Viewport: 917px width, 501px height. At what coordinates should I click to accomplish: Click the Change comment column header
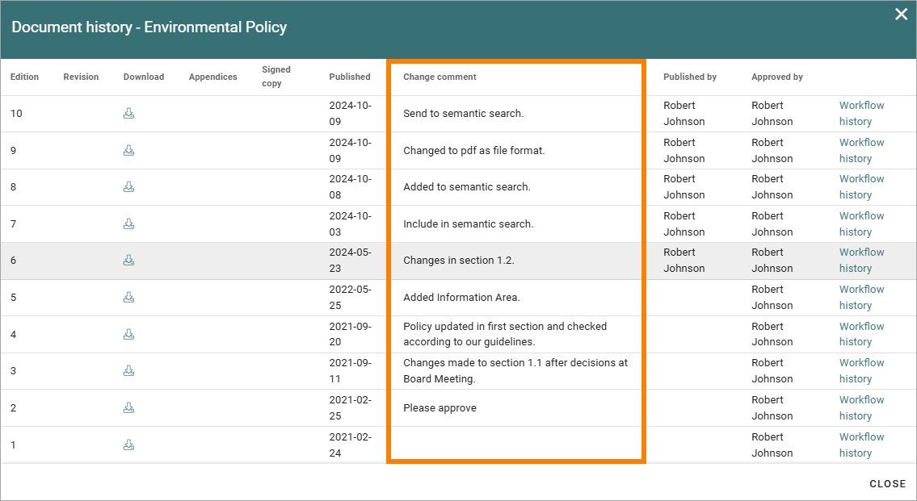(440, 77)
